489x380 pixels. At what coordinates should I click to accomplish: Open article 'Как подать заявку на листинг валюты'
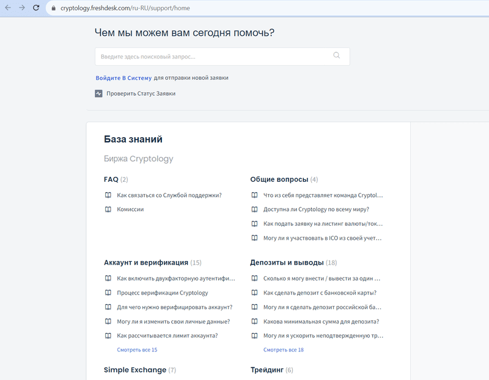(323, 224)
